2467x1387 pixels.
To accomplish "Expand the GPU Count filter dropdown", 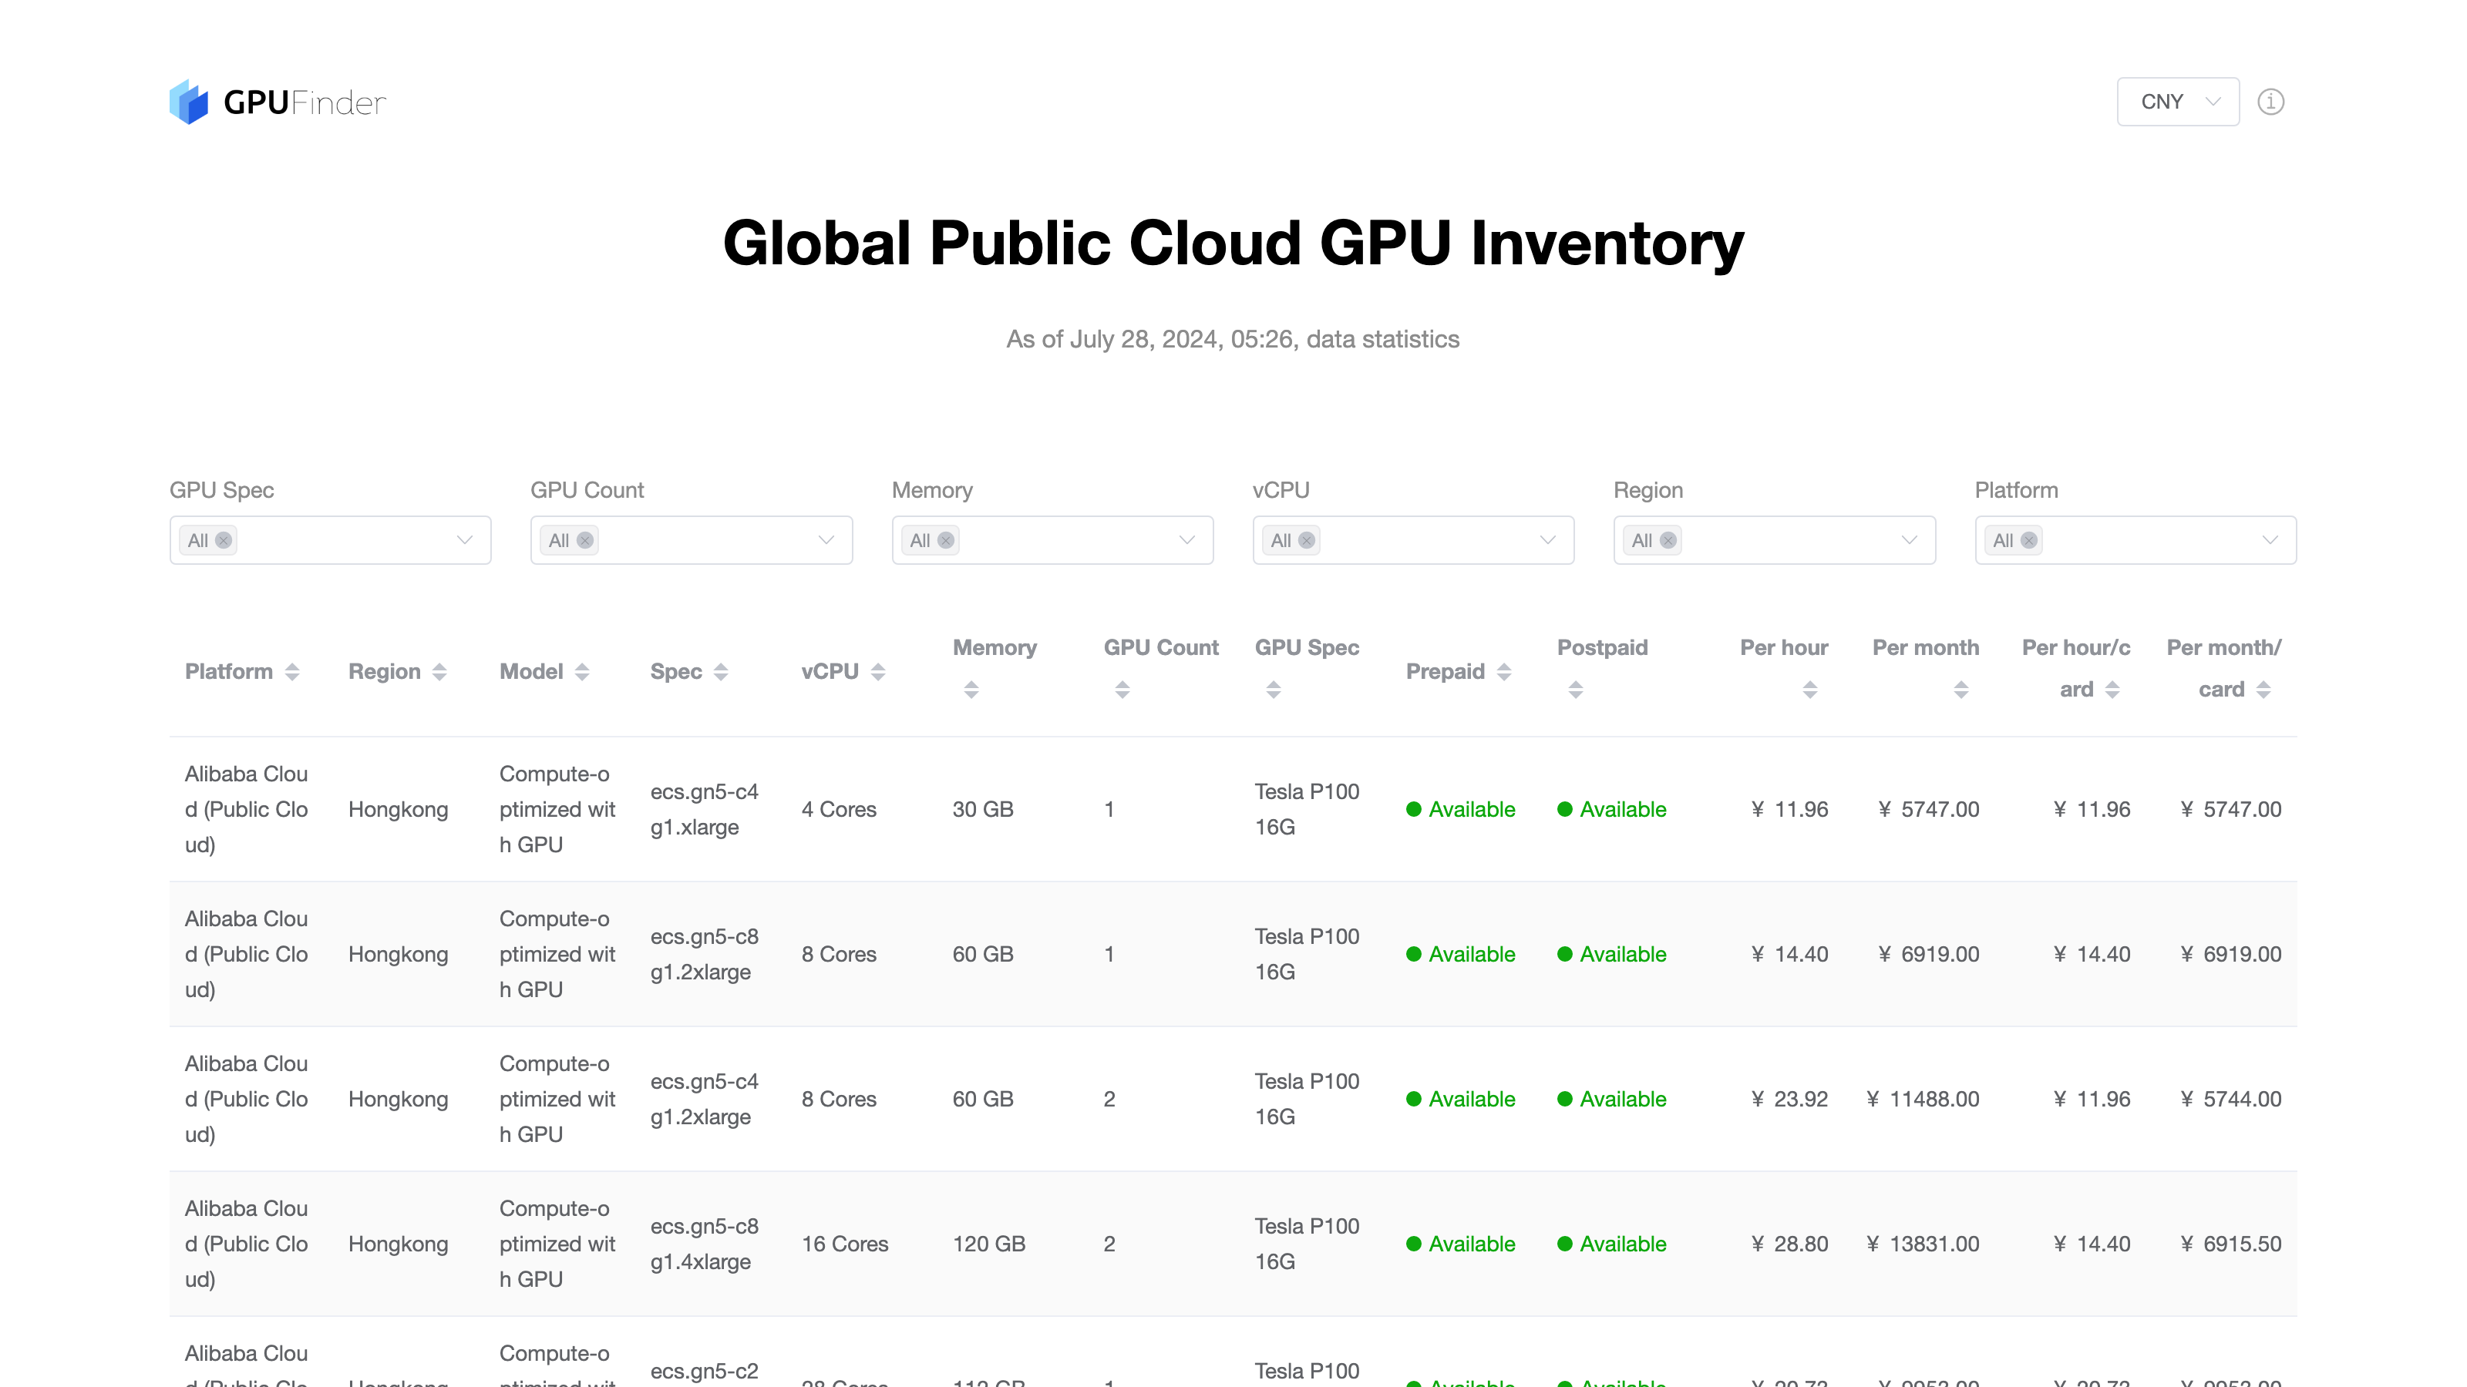I will pos(826,540).
